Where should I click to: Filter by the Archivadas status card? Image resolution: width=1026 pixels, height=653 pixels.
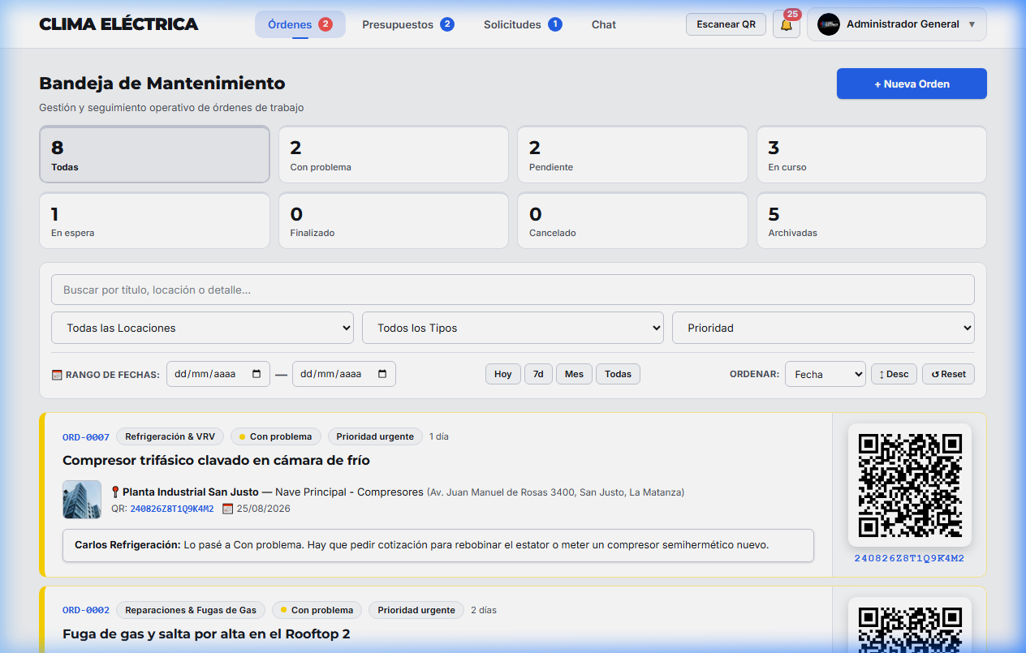pyautogui.click(x=872, y=221)
